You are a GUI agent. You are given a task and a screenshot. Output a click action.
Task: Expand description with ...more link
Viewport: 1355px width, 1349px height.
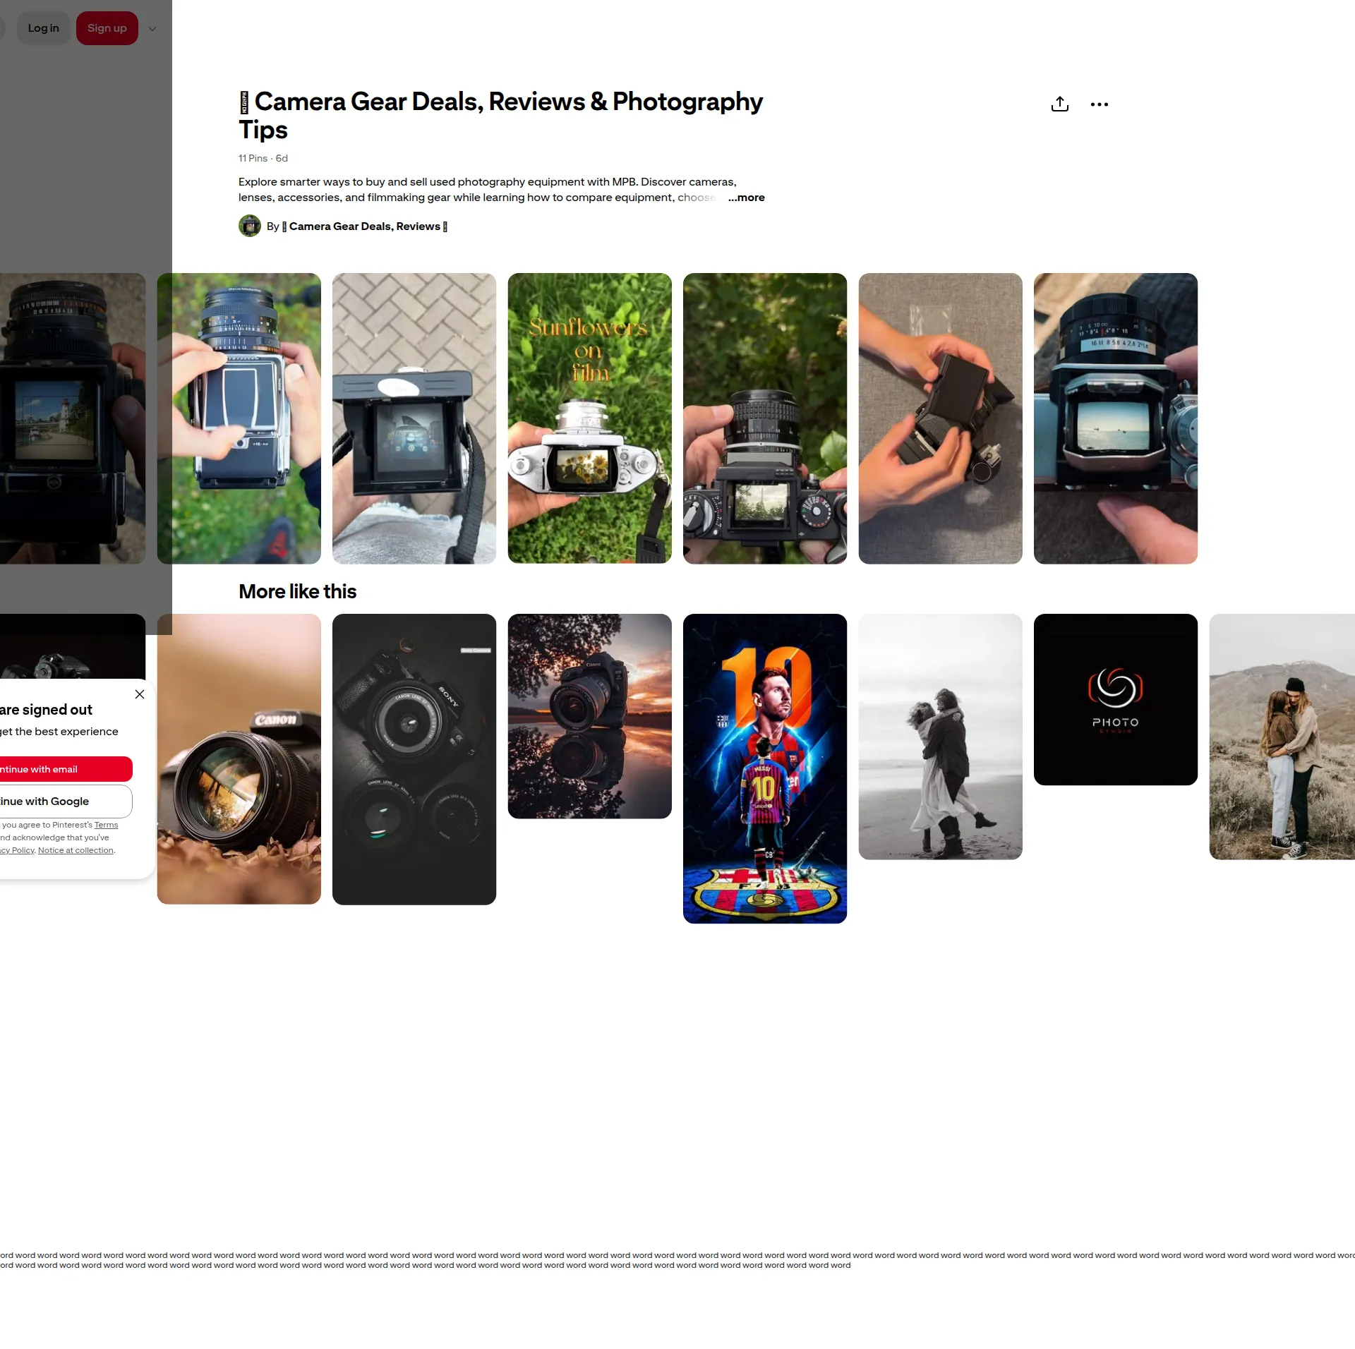click(x=747, y=198)
